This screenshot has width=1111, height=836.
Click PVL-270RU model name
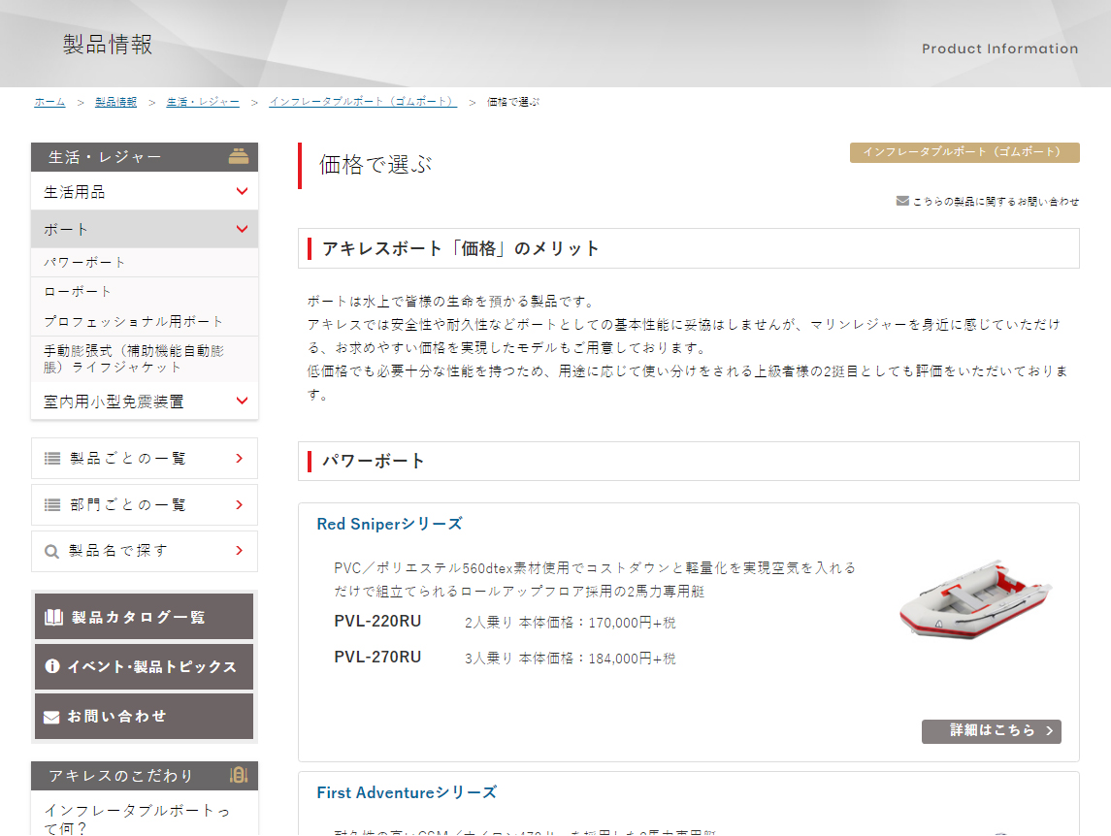click(x=377, y=658)
